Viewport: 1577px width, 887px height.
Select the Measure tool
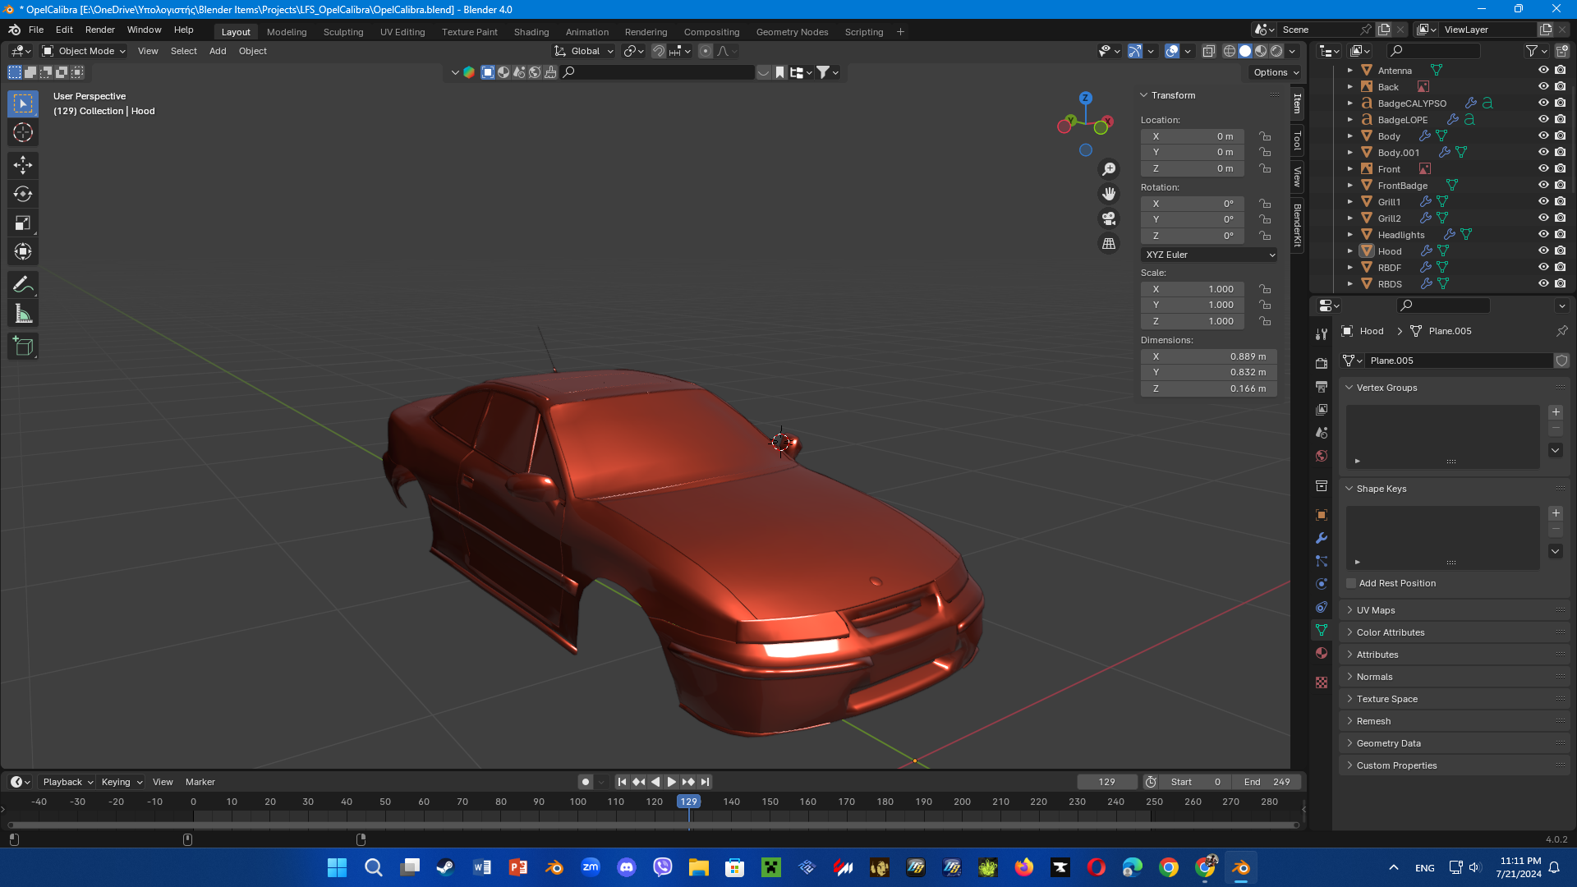(23, 314)
